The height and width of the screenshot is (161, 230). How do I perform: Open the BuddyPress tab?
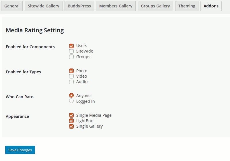(79, 6)
